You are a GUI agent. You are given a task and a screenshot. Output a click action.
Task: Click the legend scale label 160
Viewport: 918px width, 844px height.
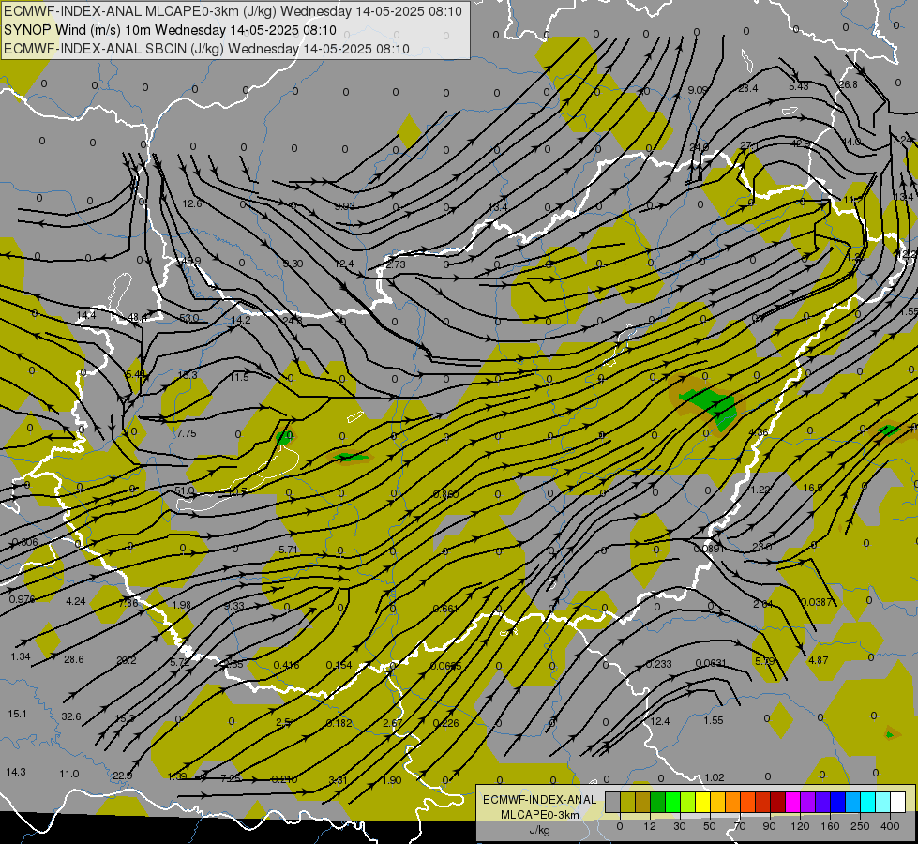830,826
